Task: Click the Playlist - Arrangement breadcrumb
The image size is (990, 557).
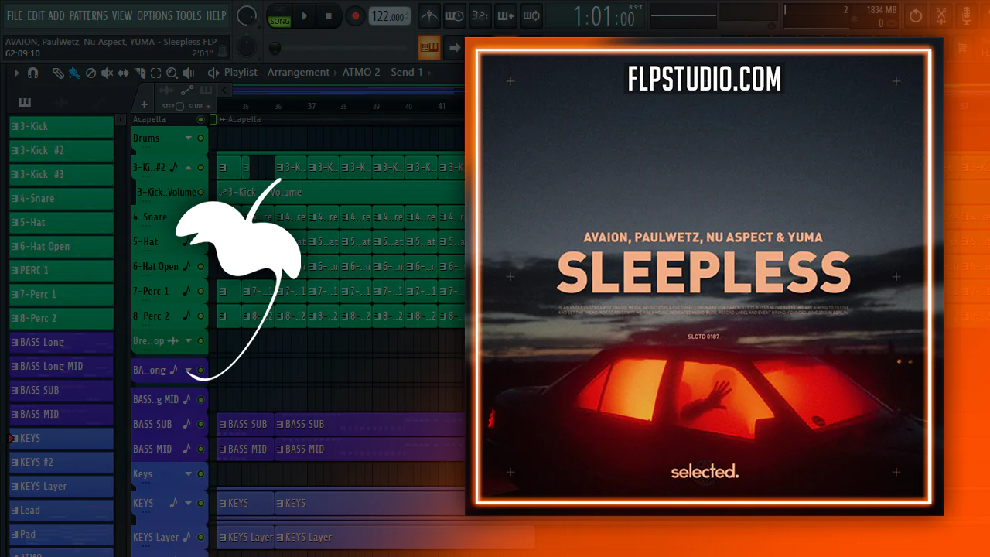Action: pos(277,73)
